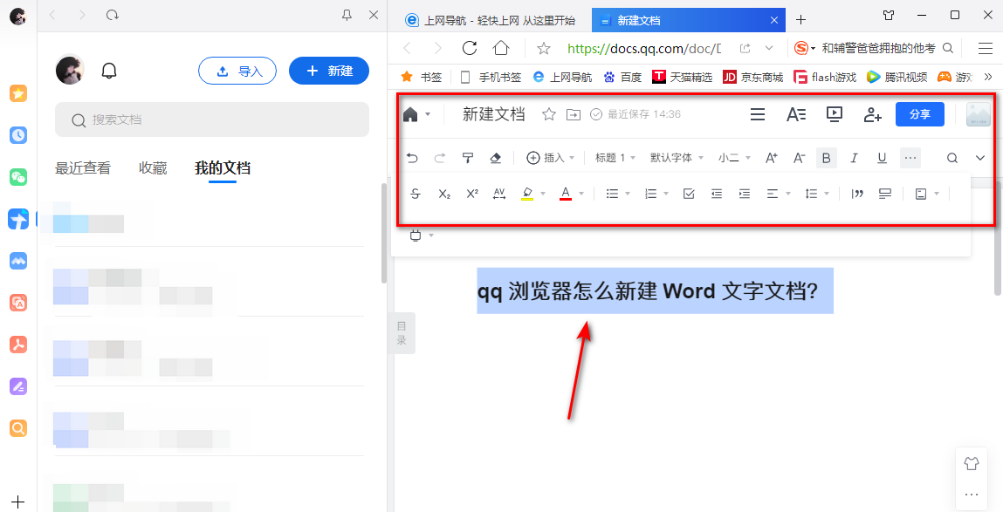Select the format painter tool

click(468, 157)
